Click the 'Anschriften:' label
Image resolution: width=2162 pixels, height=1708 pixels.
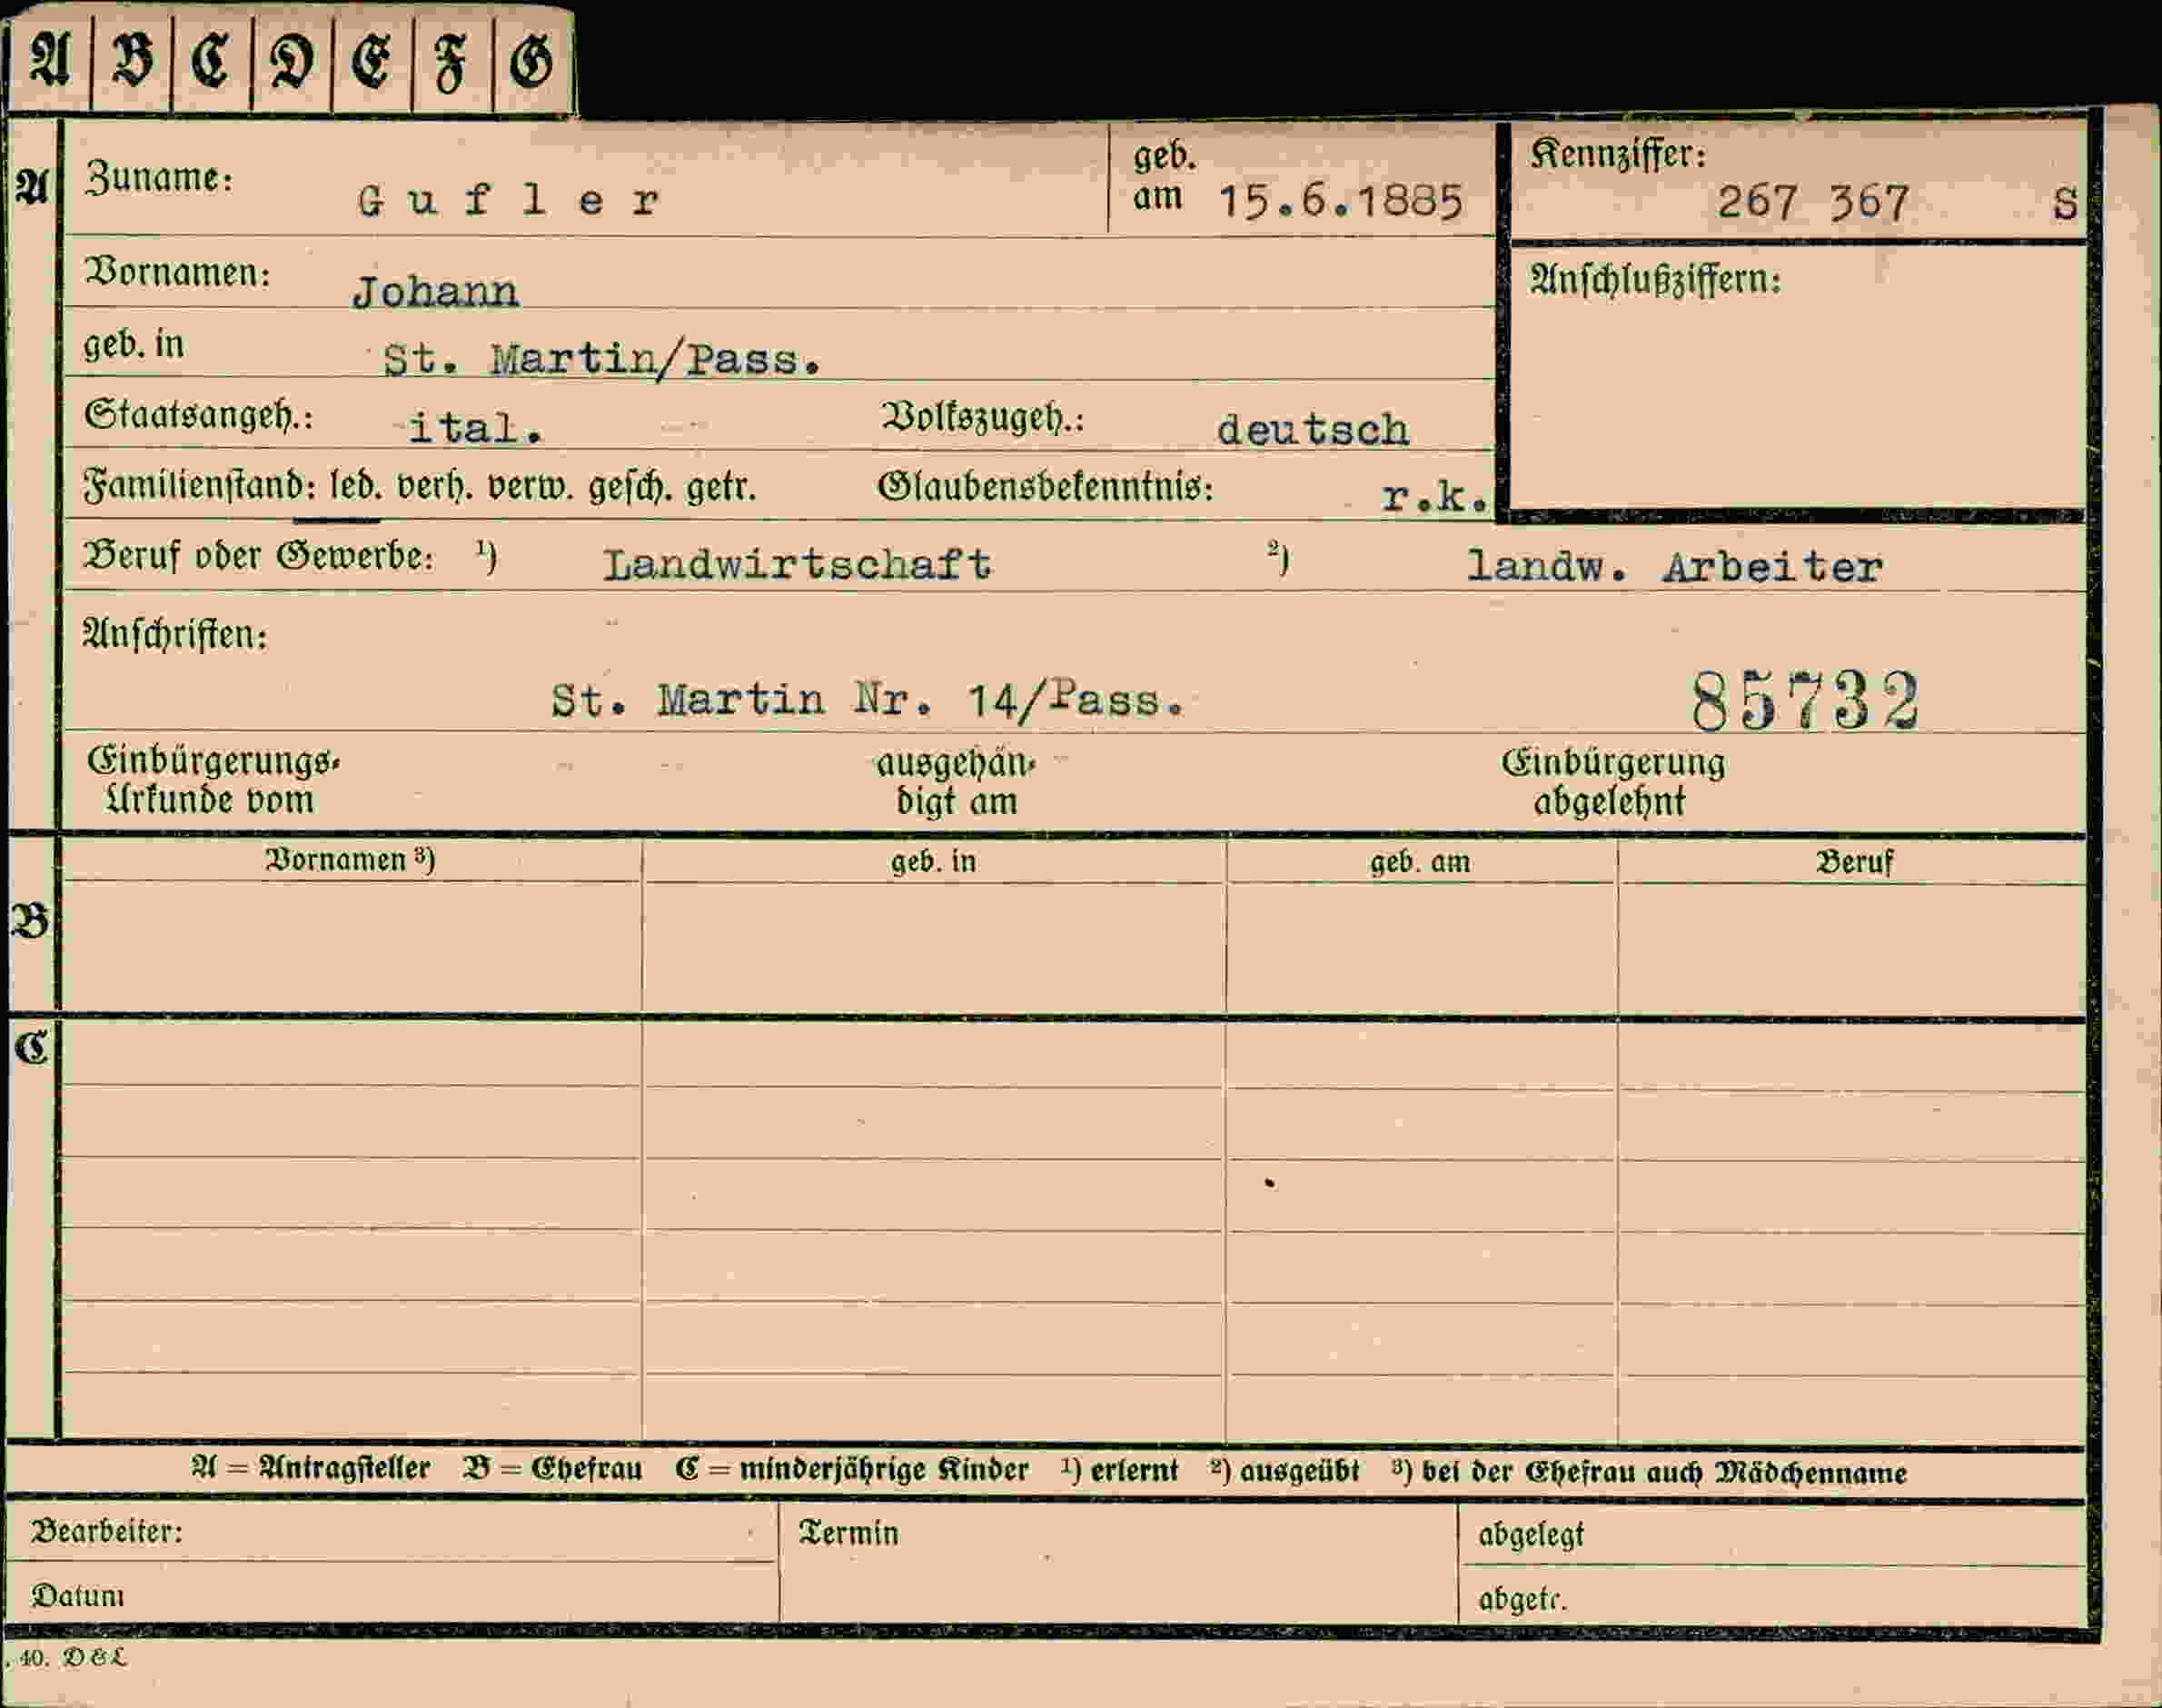pyautogui.click(x=175, y=634)
